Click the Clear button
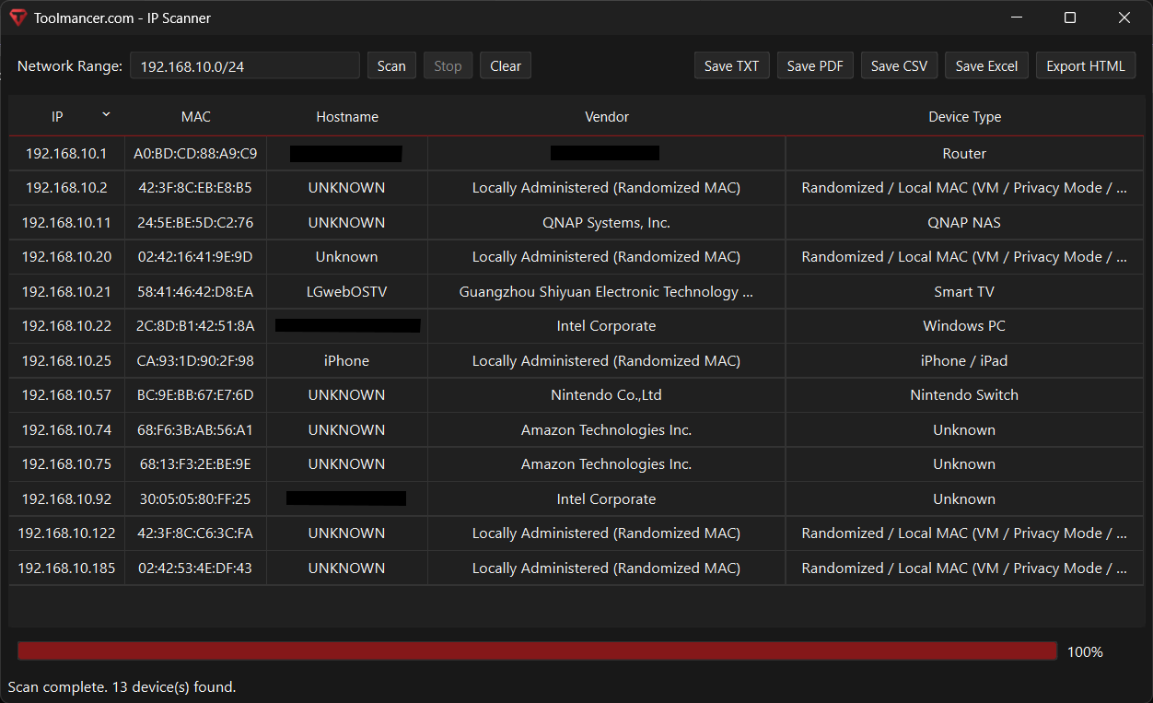 (506, 65)
